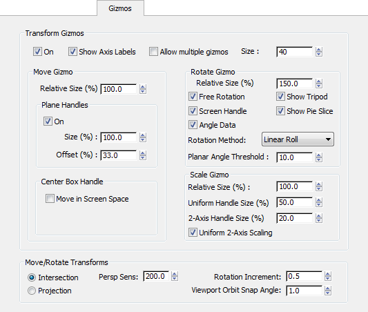Screen dimensions: 368x312
Task: Toggle Show Axis Labels checkbox
Action: tap(72, 52)
